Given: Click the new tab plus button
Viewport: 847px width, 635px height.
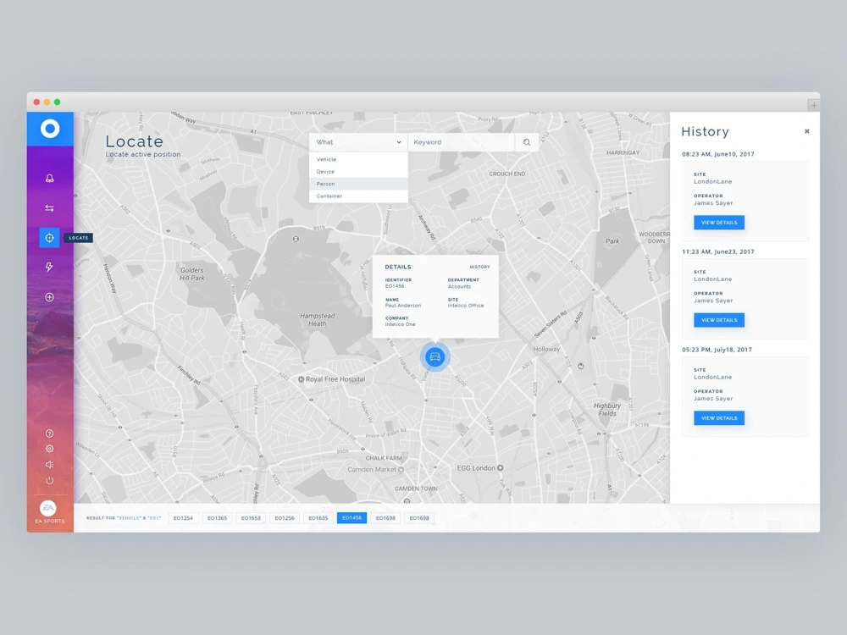Looking at the screenshot, I should tap(813, 105).
